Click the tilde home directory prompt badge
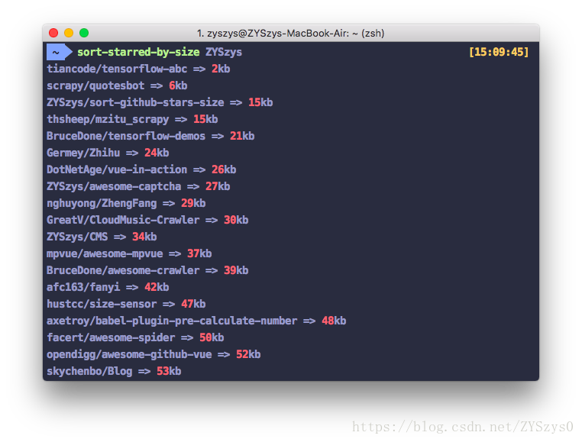The width and height of the screenshot is (582, 442). 59,52
